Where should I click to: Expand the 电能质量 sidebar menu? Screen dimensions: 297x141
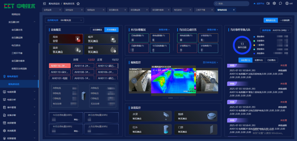[x=19, y=92]
